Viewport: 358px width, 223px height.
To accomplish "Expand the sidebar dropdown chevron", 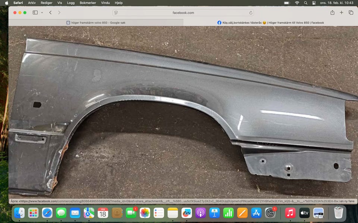I will (x=42, y=13).
